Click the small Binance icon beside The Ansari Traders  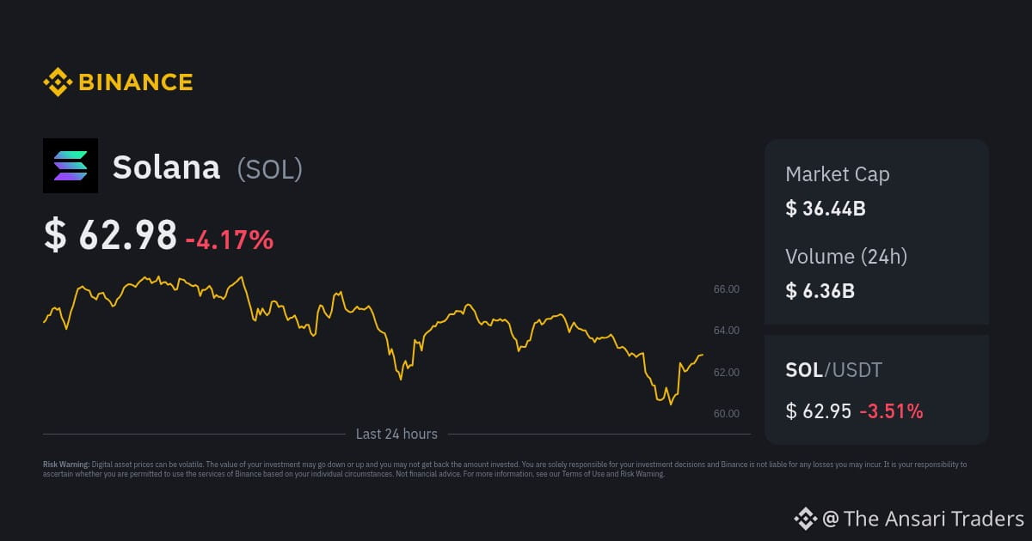click(804, 519)
